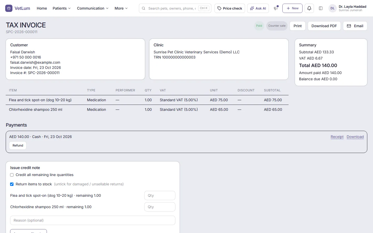
Task: Click Sunrise Pet Clinic Veterinary Services text
Action: [x=197, y=52]
